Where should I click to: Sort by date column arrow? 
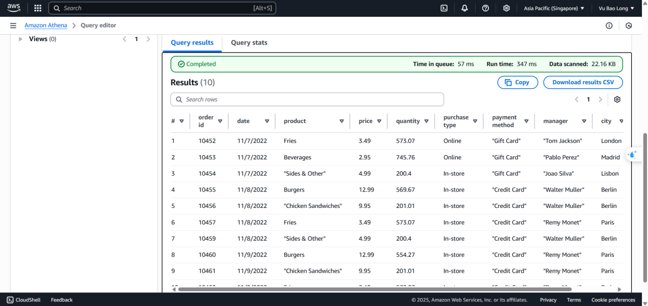[267, 121]
